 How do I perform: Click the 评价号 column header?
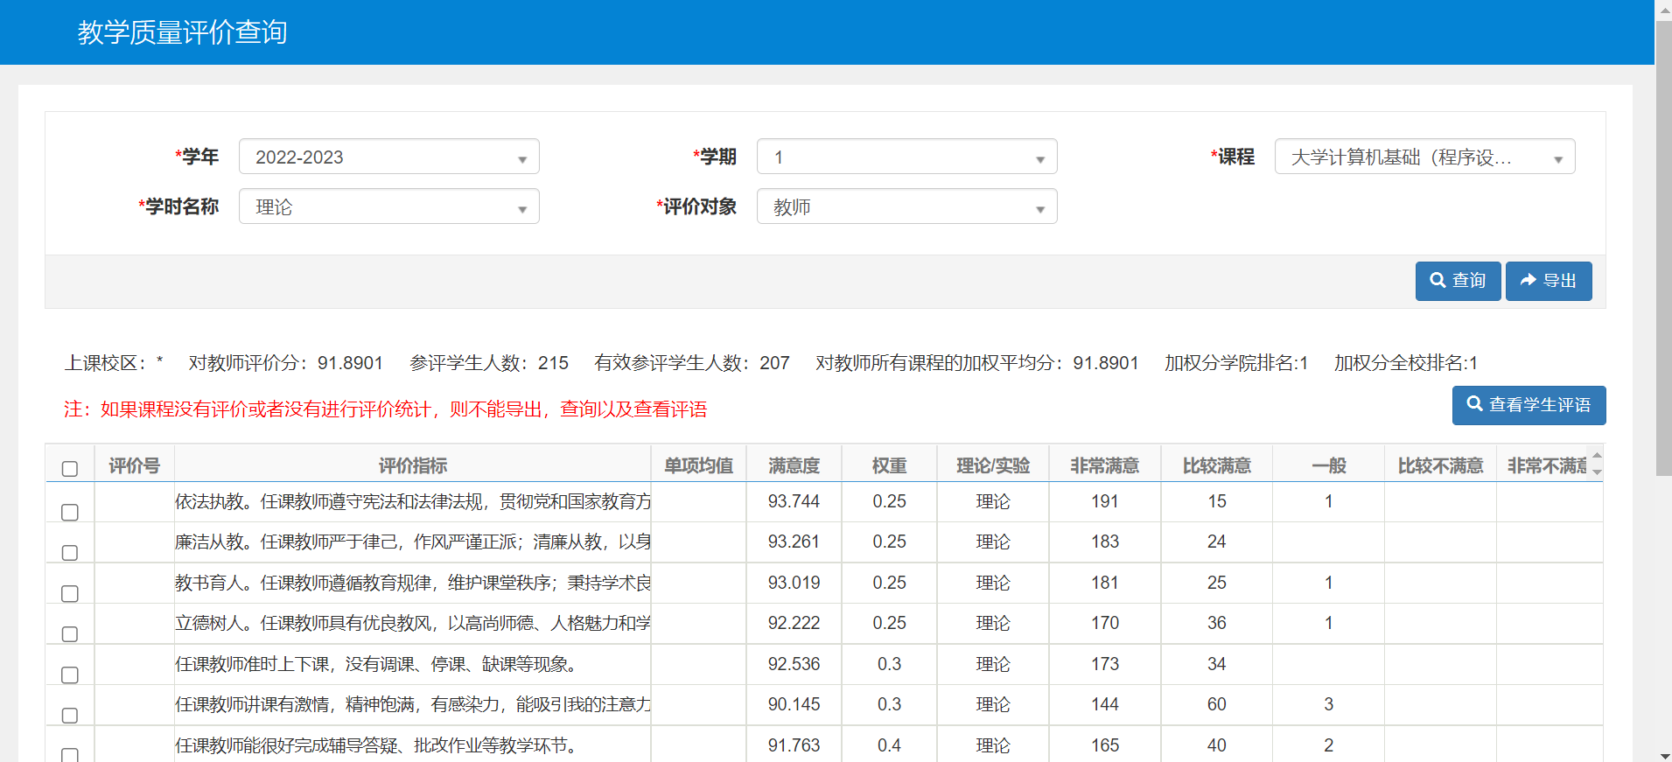pos(134,465)
